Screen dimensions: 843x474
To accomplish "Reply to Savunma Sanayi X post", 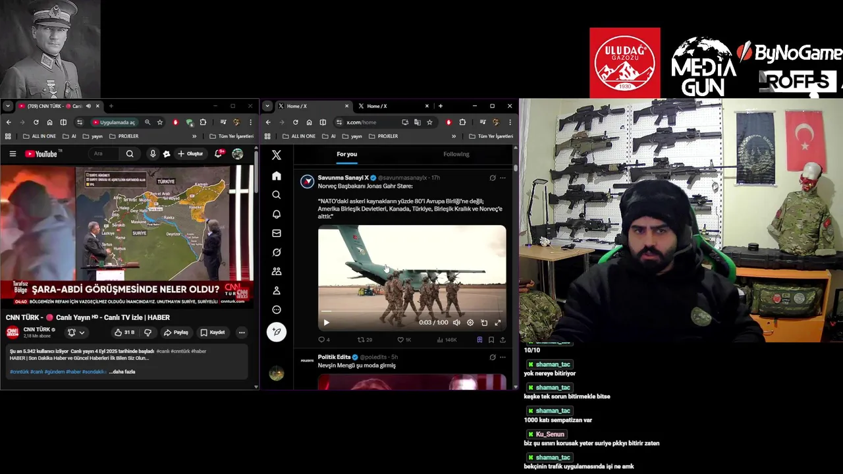I will point(324,340).
